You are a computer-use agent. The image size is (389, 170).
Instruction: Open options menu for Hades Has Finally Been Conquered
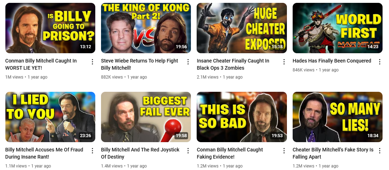pos(380,62)
